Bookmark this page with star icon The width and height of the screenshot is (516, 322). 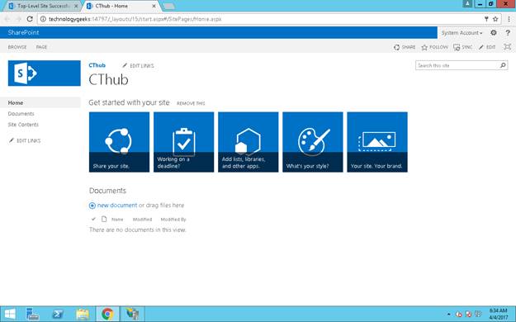pos(495,19)
